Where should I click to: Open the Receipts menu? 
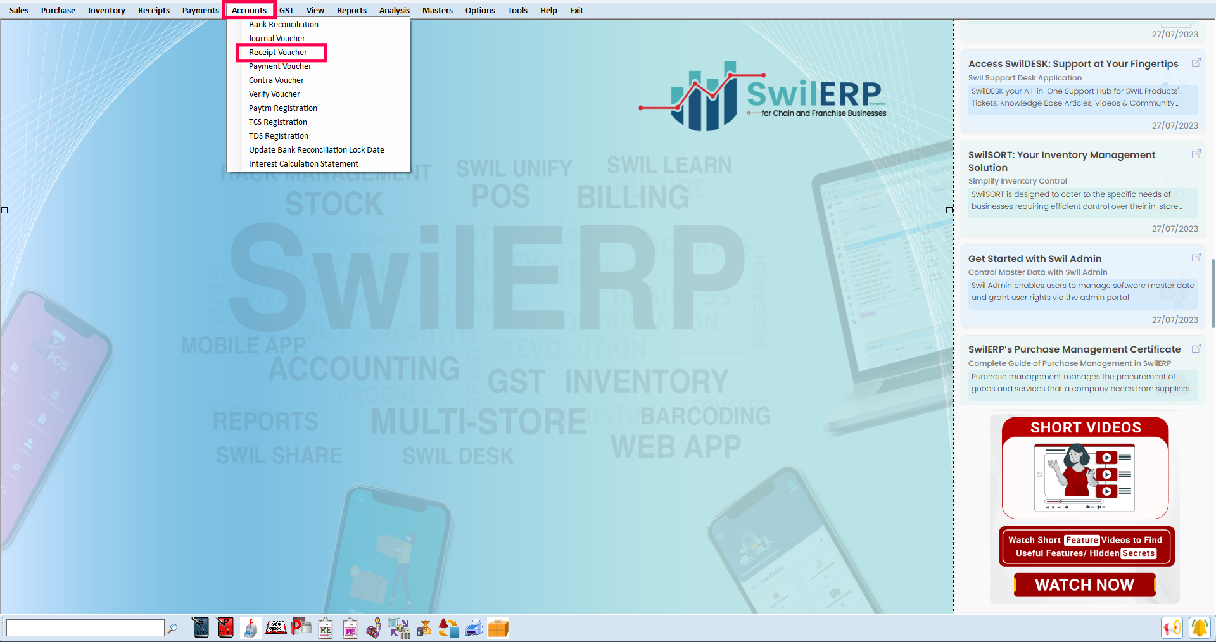click(154, 10)
